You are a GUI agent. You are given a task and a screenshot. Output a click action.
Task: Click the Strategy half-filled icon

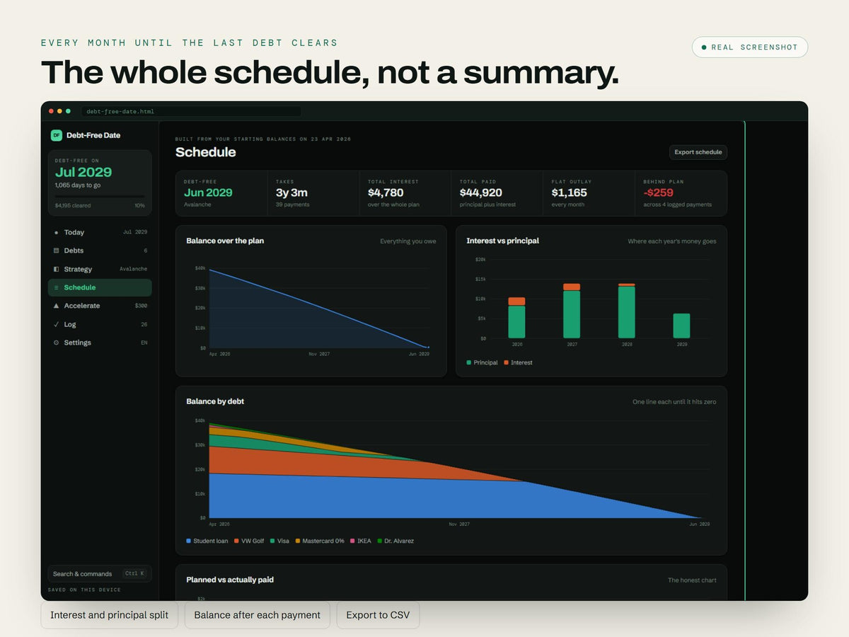tap(57, 269)
